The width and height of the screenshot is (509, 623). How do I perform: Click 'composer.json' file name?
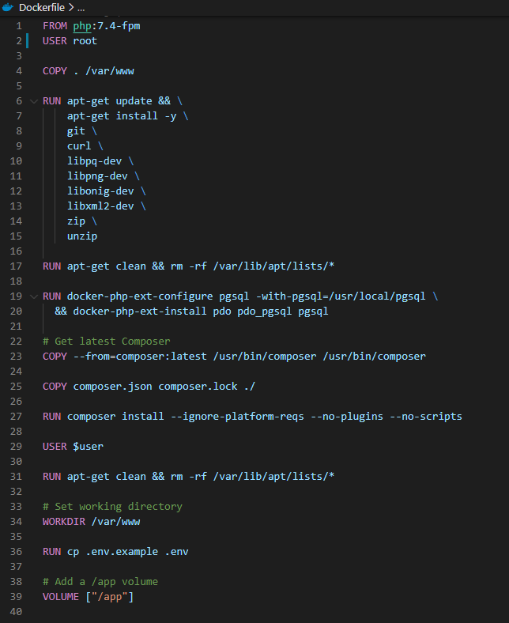(112, 387)
